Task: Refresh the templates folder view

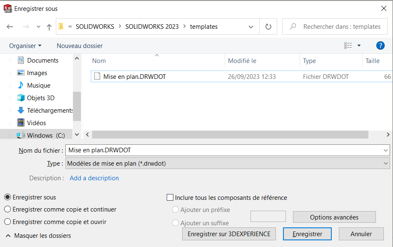Action: [x=268, y=27]
